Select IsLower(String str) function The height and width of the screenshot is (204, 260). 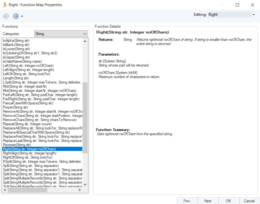pos(42,49)
